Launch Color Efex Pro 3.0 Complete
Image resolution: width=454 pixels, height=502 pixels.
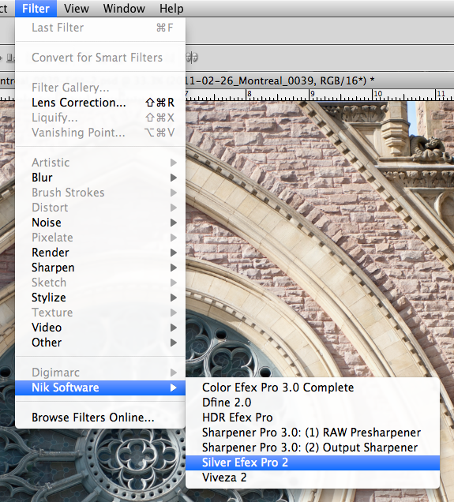[x=313, y=388]
